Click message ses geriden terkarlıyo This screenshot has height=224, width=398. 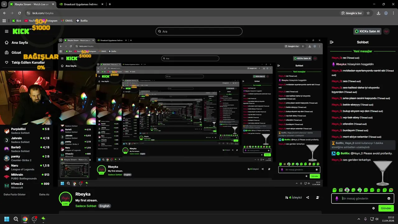tap(351, 160)
